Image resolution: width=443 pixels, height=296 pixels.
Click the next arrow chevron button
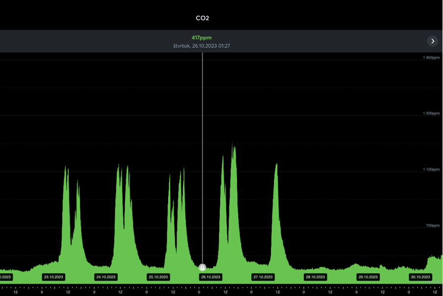coord(432,41)
